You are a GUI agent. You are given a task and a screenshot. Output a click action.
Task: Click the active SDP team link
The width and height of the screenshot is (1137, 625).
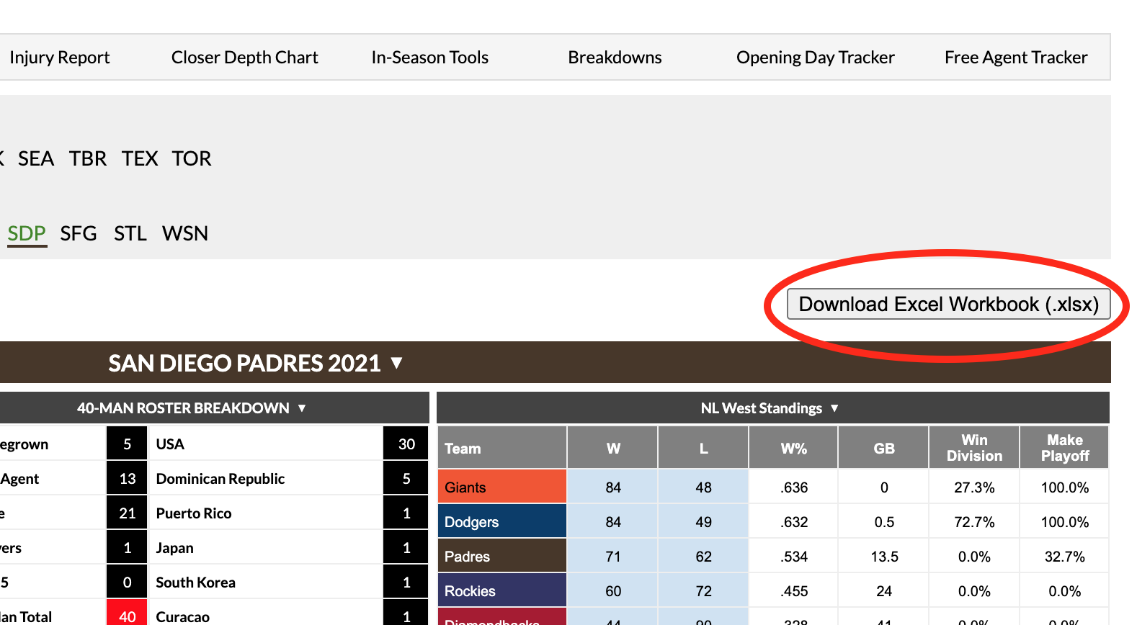coord(27,233)
